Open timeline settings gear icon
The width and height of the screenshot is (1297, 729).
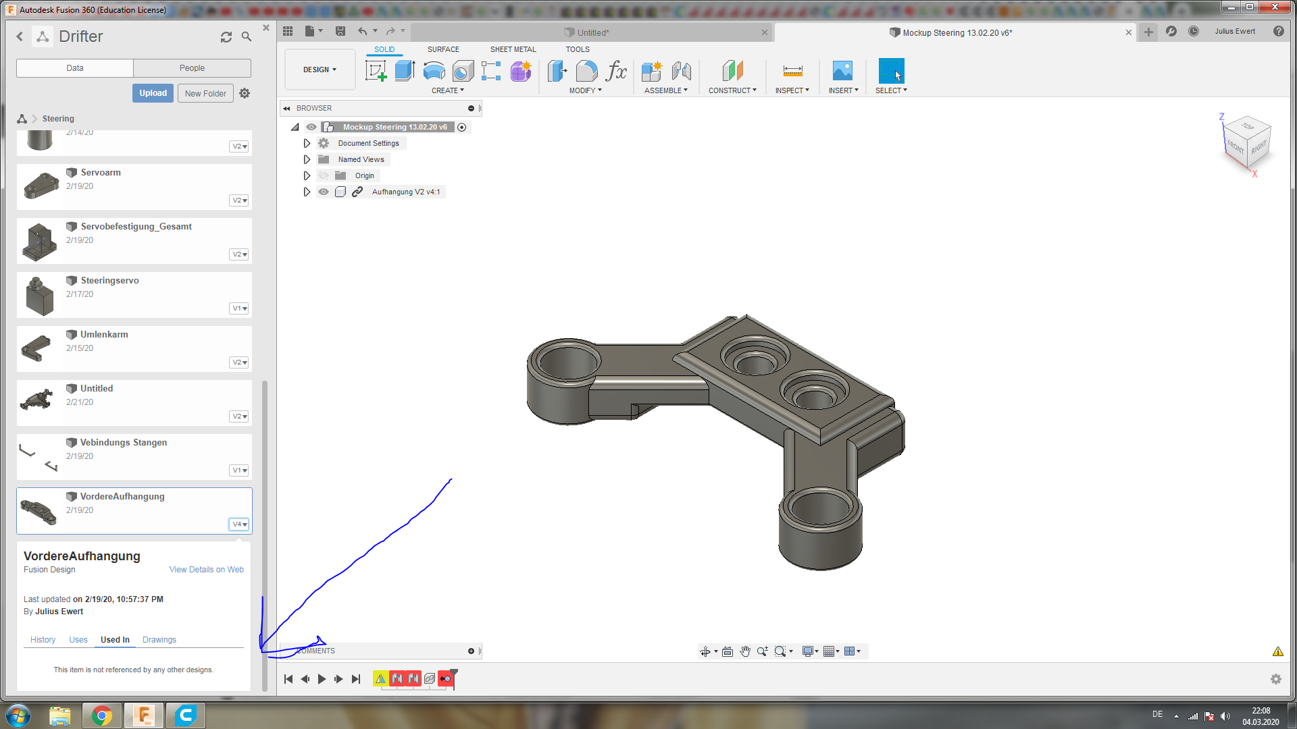[x=1275, y=679]
